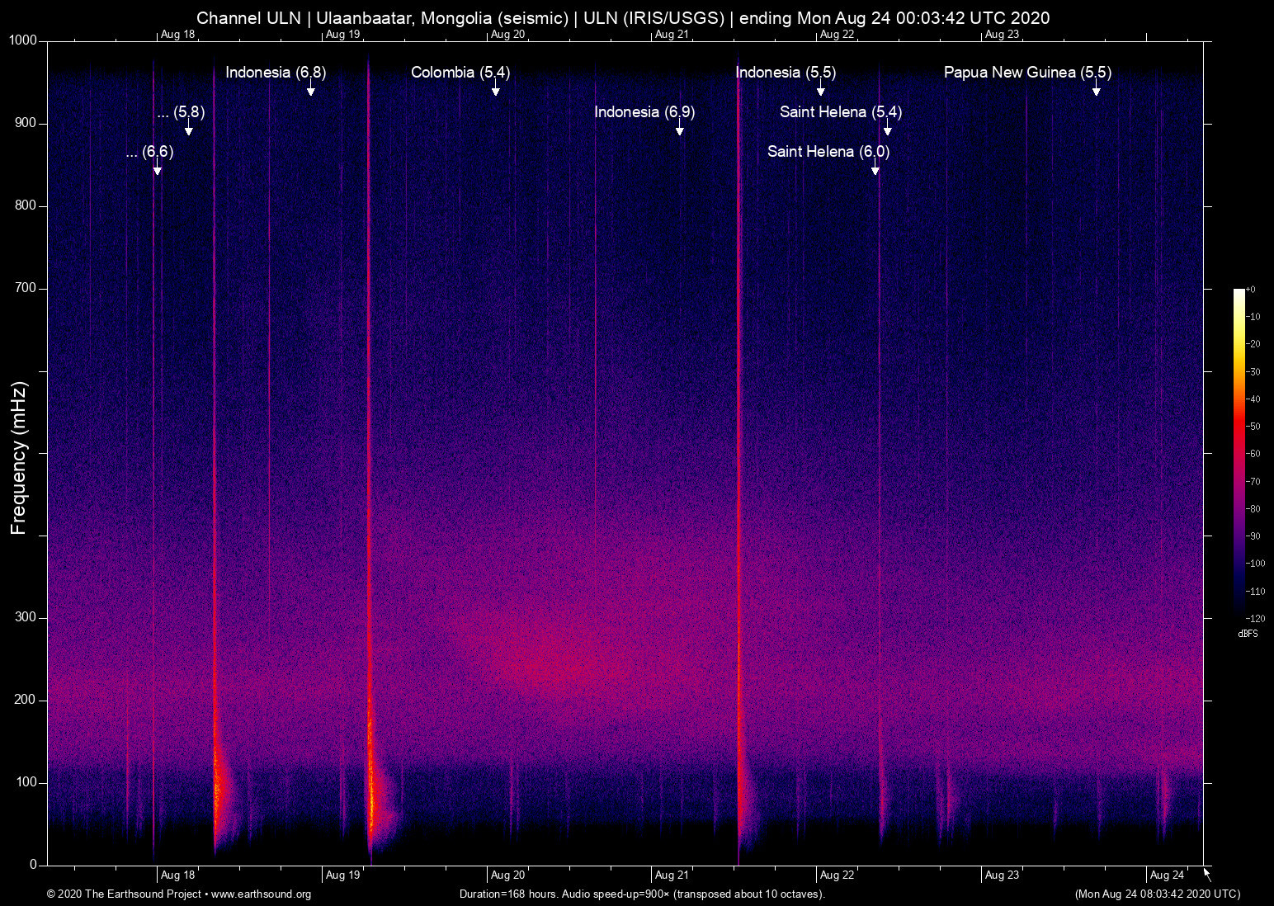The height and width of the screenshot is (906, 1274).
Task: Click the dBFS color scale bar
Action: click(x=1239, y=453)
